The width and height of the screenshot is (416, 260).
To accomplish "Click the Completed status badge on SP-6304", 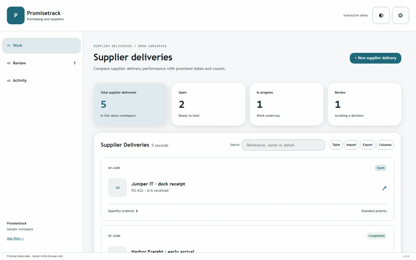I will [x=376, y=236].
